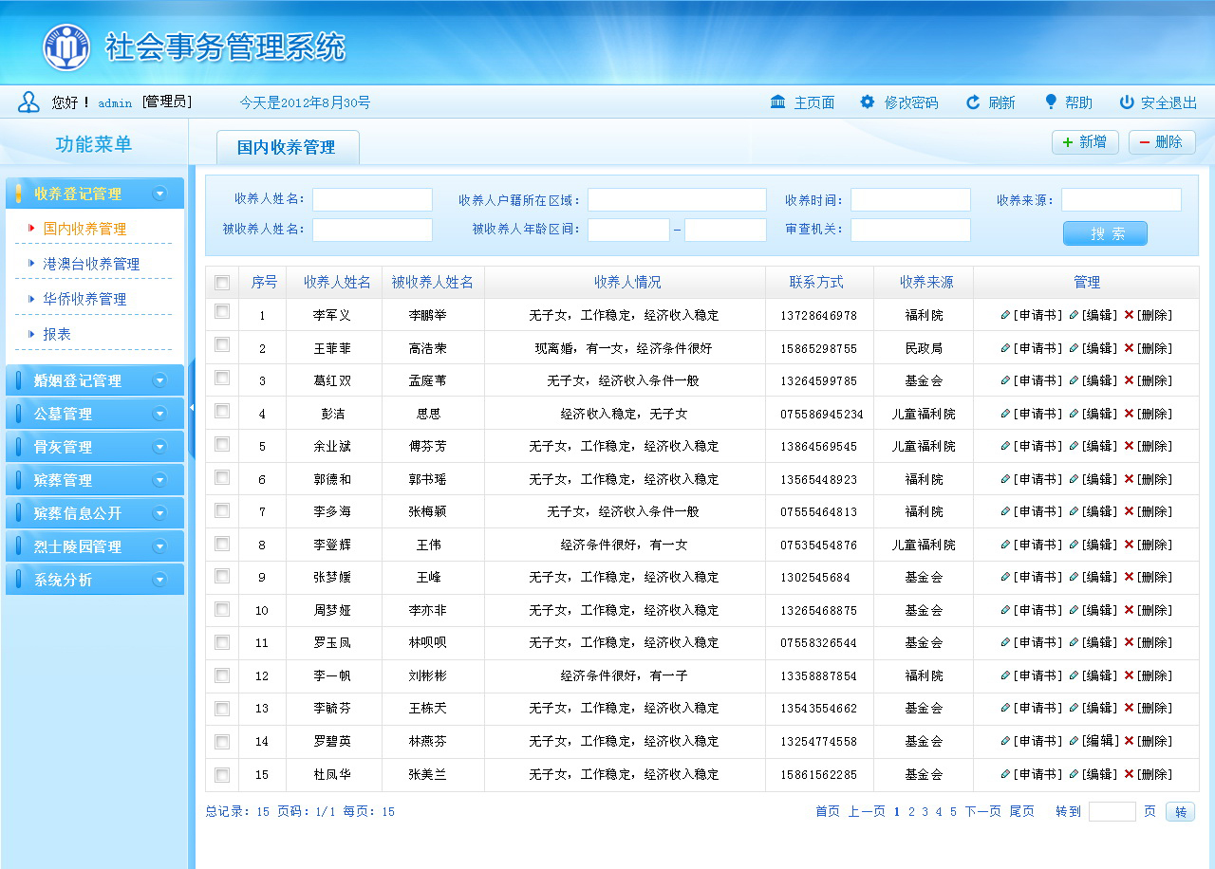Focus the 收养来源 input field
The height and width of the screenshot is (869, 1215).
[1121, 199]
